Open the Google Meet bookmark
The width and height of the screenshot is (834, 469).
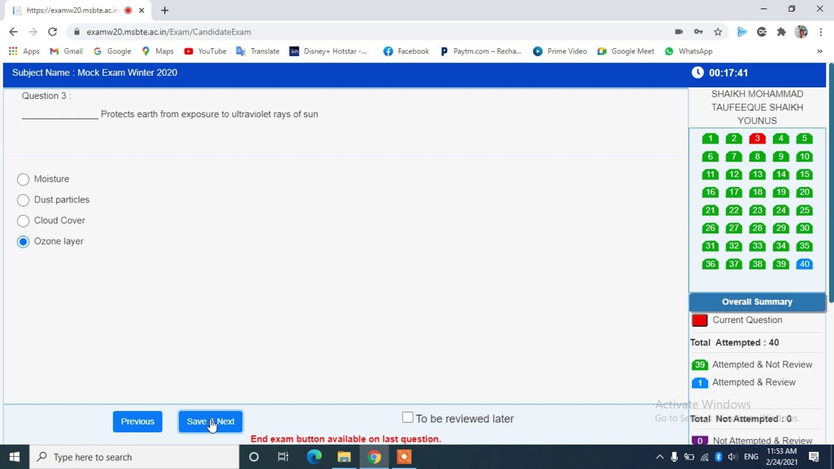point(625,51)
